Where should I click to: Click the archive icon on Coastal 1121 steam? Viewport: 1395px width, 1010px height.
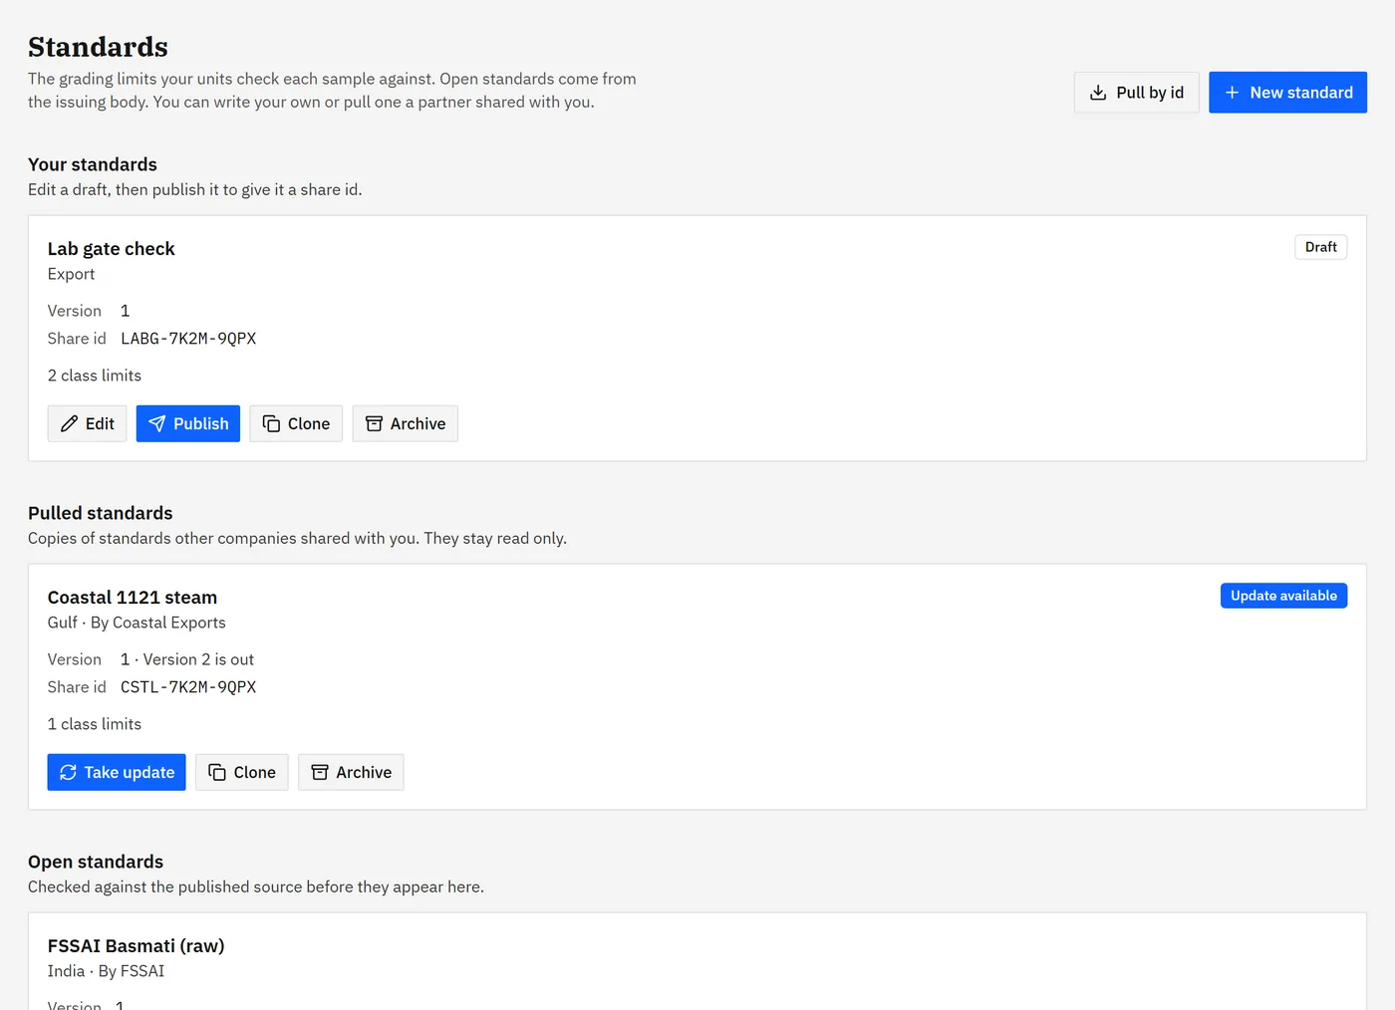click(x=320, y=772)
